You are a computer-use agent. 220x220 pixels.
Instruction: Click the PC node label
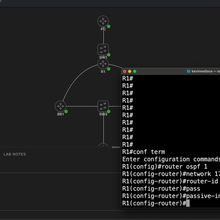tap(103, 29)
